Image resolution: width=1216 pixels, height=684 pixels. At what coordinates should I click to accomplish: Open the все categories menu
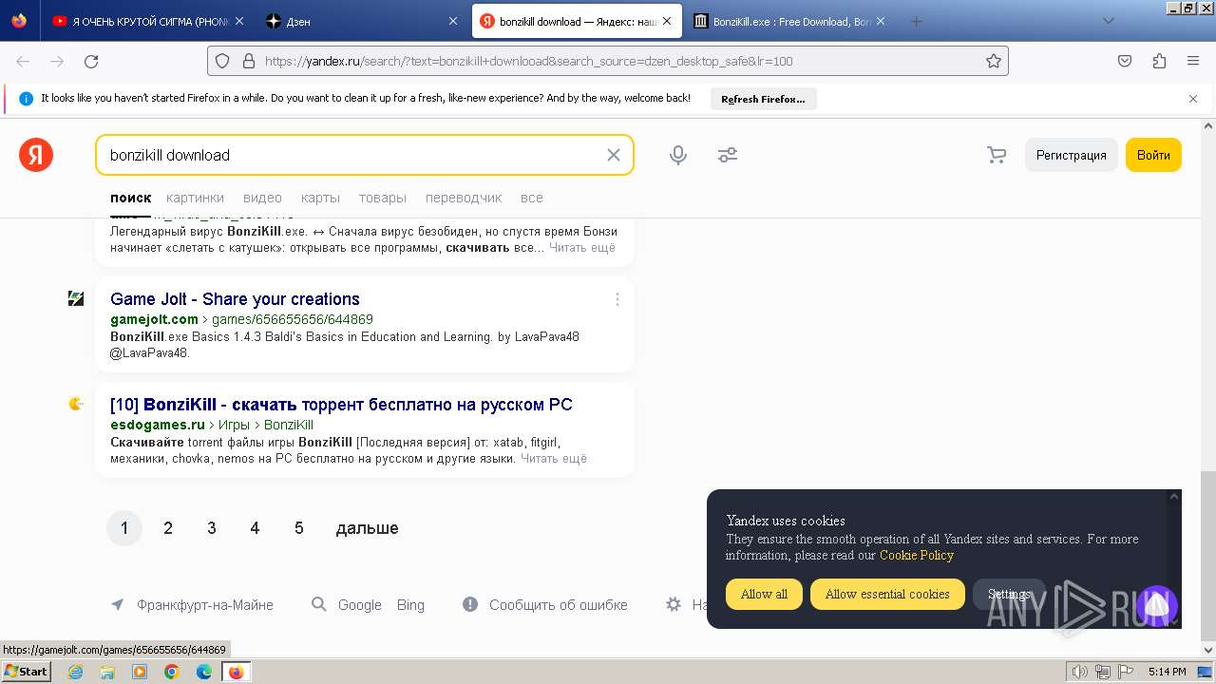(532, 198)
